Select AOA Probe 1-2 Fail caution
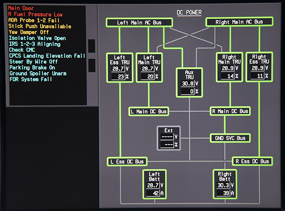Image resolution: width=285 pixels, height=211 pixels. [x=34, y=20]
